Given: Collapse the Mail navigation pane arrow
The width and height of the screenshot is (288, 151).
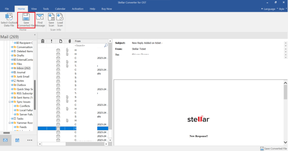Looking at the screenshot, I should click(x=35, y=35).
